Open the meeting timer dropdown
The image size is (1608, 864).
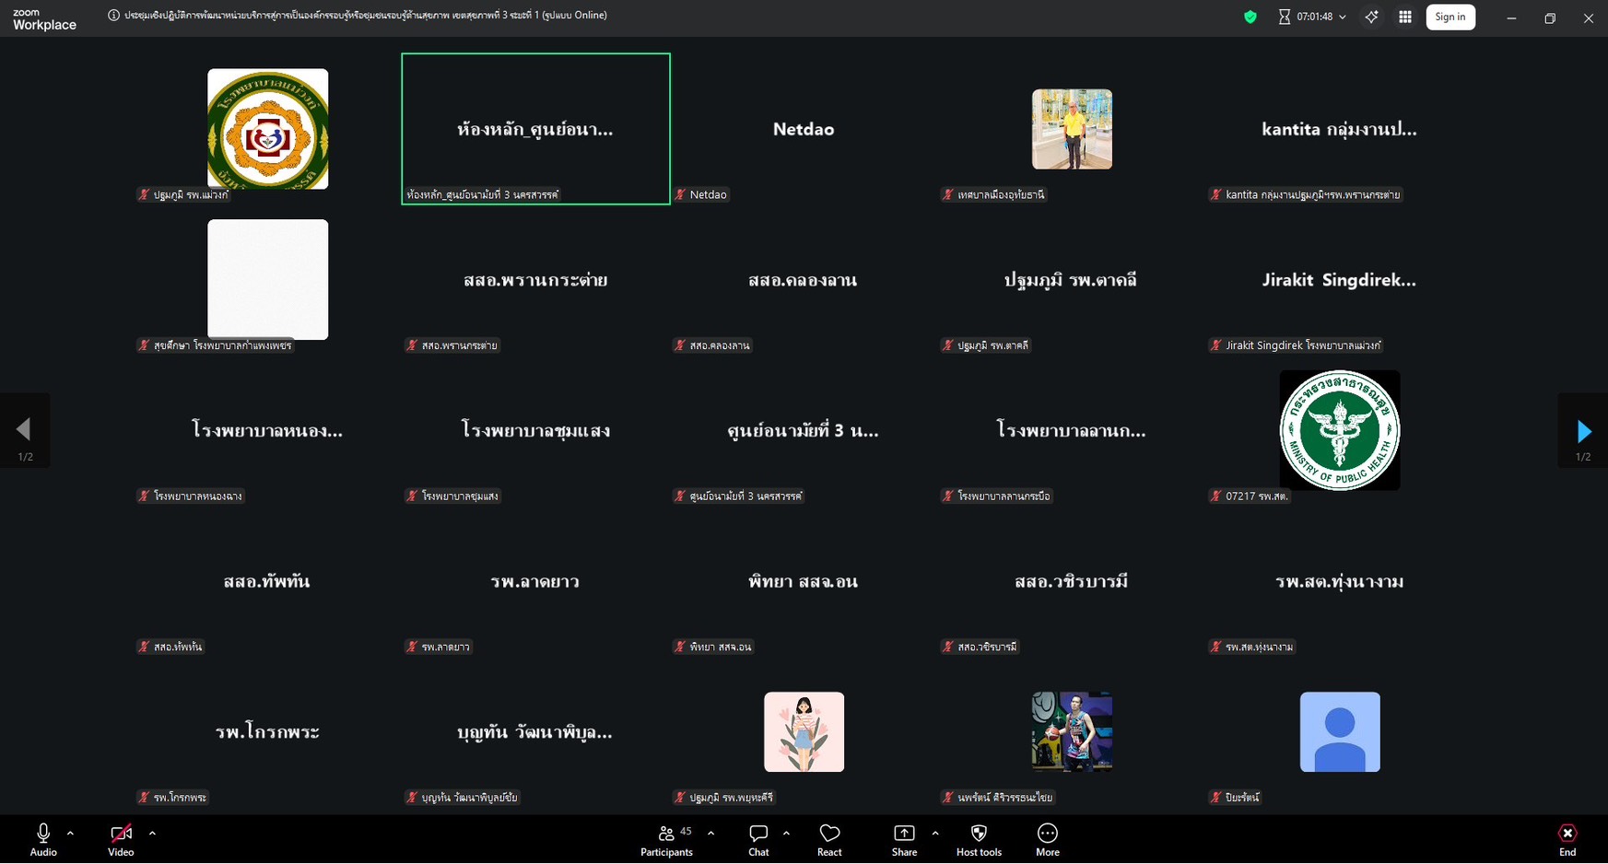[x=1343, y=17]
